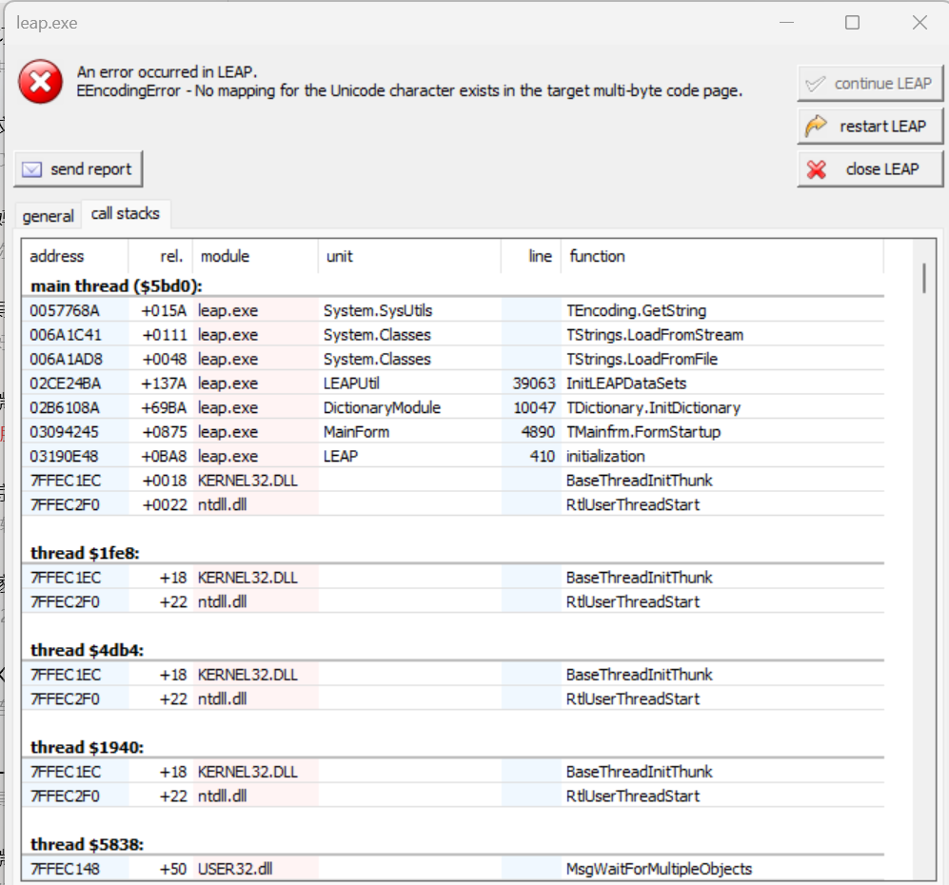Select the TStrings.LoadFromStream row
The width and height of the screenshot is (949, 885).
click(x=453, y=335)
